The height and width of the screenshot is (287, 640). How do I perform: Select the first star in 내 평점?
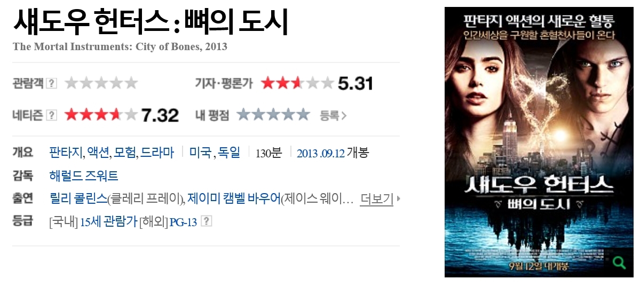(244, 115)
